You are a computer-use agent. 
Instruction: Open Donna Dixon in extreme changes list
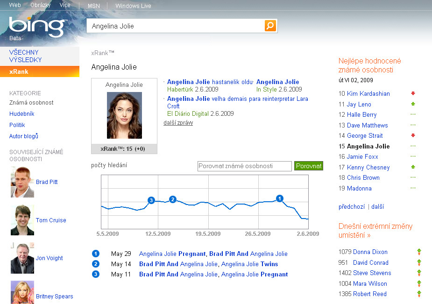[x=370, y=252]
